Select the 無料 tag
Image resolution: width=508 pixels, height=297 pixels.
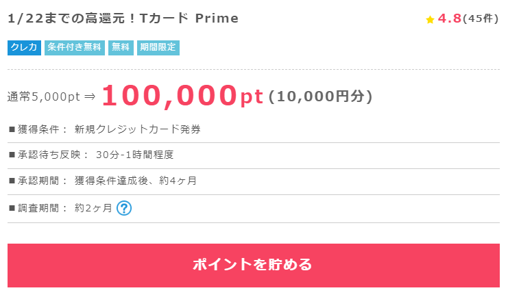(x=121, y=47)
